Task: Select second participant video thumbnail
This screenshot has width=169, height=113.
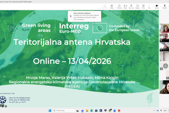Action: (x=164, y=38)
